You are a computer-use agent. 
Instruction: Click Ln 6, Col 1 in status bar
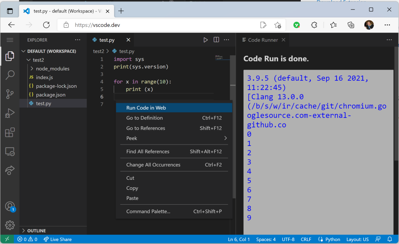pos(239,239)
